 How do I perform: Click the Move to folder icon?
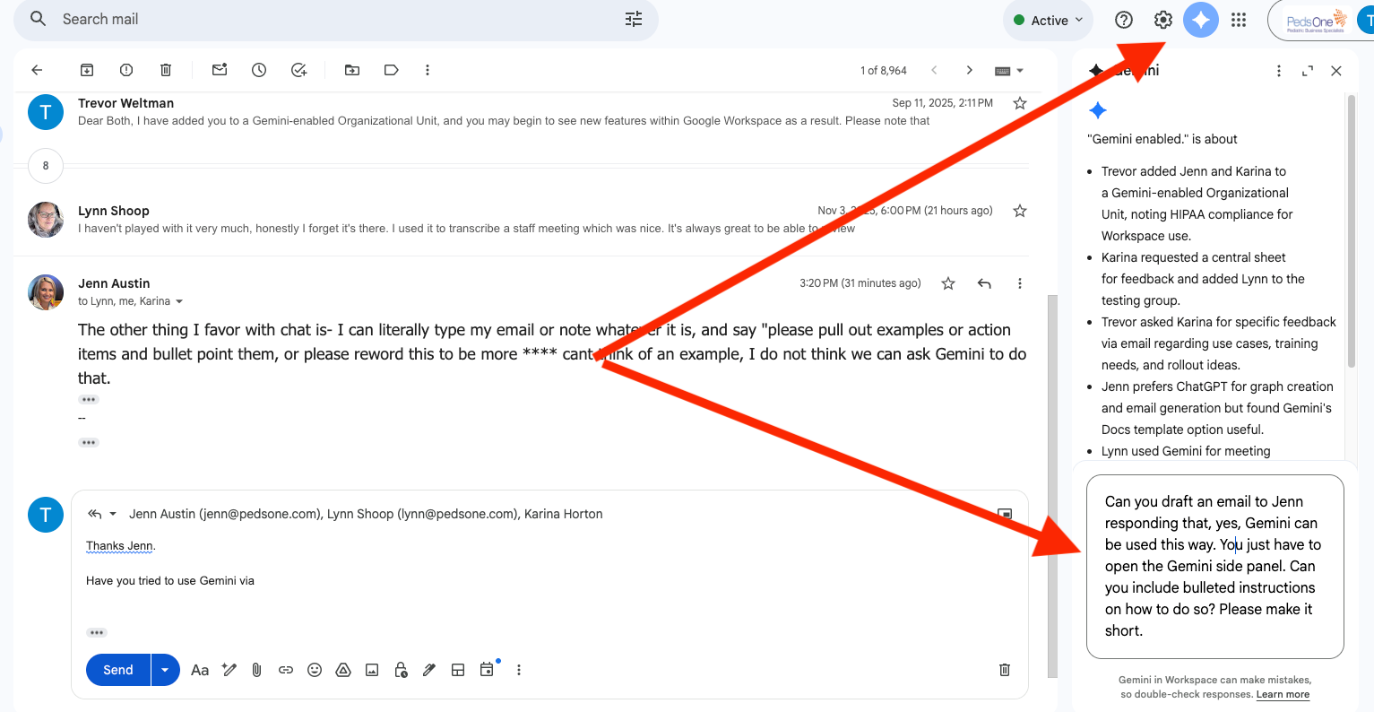pos(352,70)
